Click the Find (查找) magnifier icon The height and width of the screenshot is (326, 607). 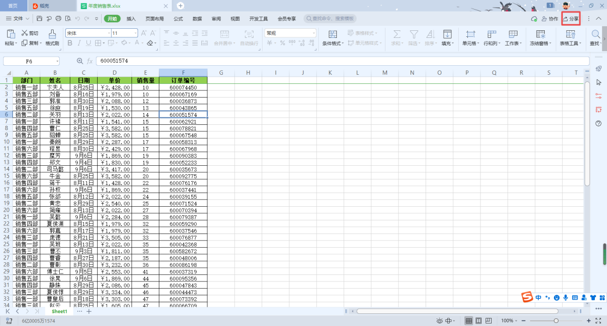pos(596,34)
